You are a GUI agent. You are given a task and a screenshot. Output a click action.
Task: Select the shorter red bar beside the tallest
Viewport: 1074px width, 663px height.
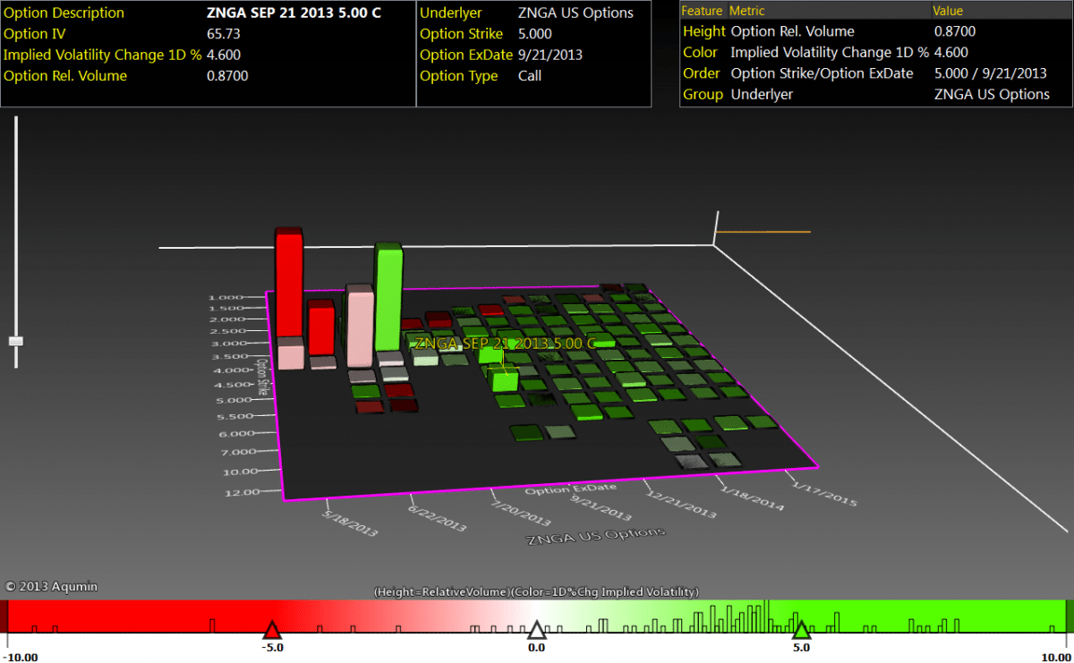pos(320,327)
